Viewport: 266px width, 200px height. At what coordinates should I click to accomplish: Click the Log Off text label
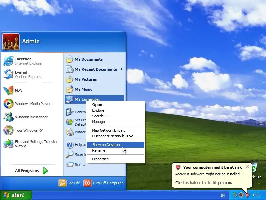pyautogui.click(x=73, y=183)
